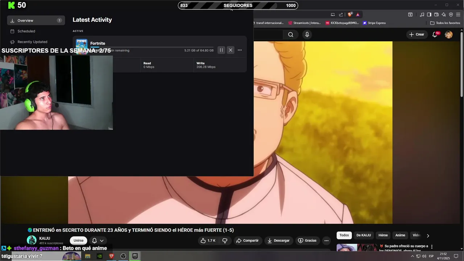Pause the Fortnite download
The width and height of the screenshot is (464, 261).
221,50
